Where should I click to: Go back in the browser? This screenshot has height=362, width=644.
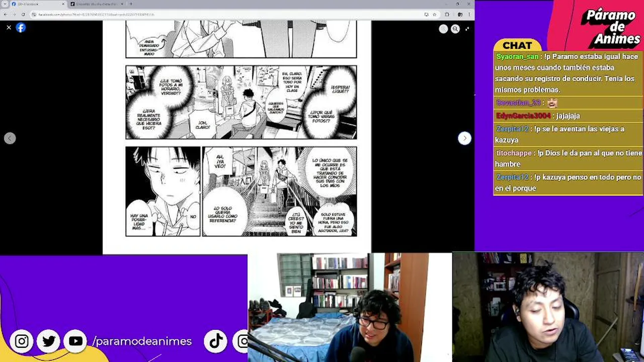tap(5, 14)
